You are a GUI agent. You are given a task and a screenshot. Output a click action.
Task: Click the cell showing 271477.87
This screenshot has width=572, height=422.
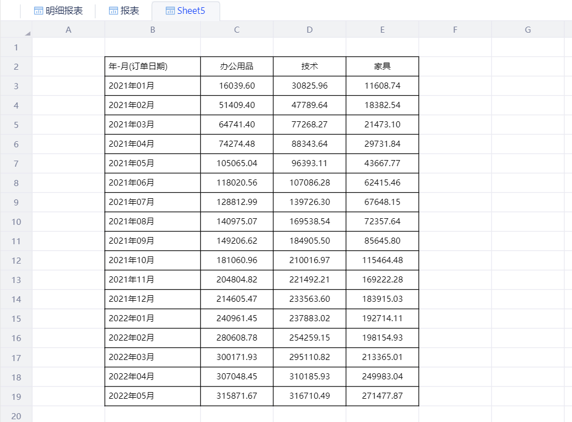coord(382,396)
